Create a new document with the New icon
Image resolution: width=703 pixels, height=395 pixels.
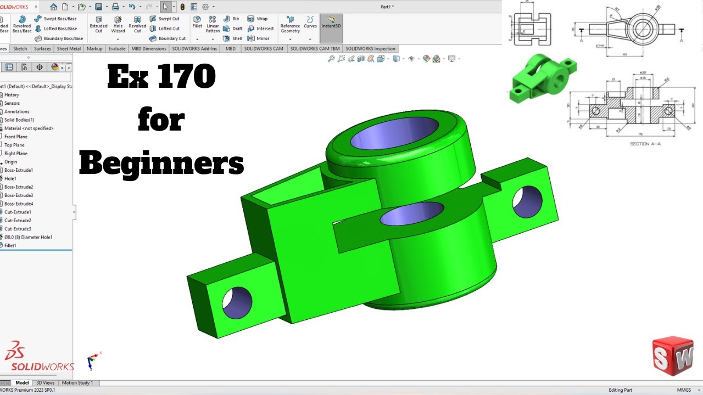(65, 7)
